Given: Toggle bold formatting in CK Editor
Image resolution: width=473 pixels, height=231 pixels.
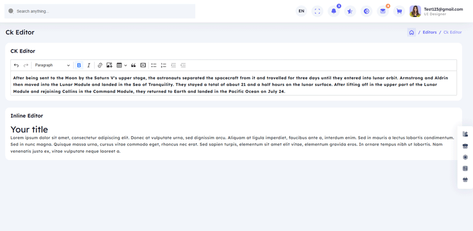Looking at the screenshot, I should (x=79, y=65).
